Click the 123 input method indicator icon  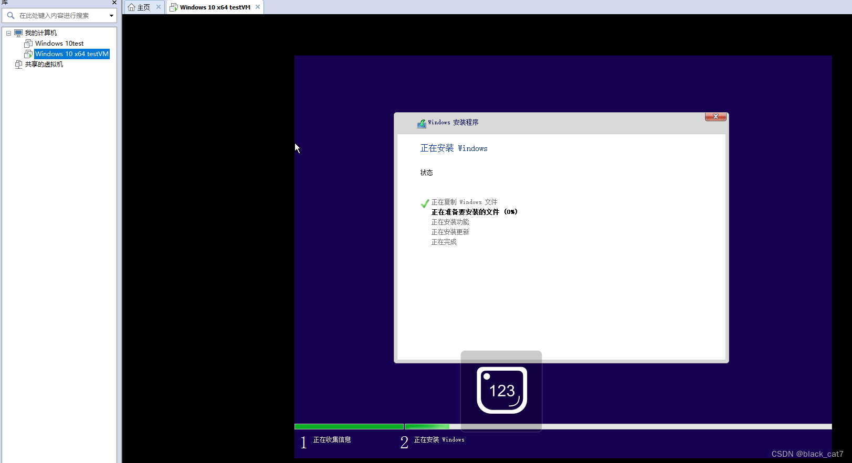[x=502, y=390]
